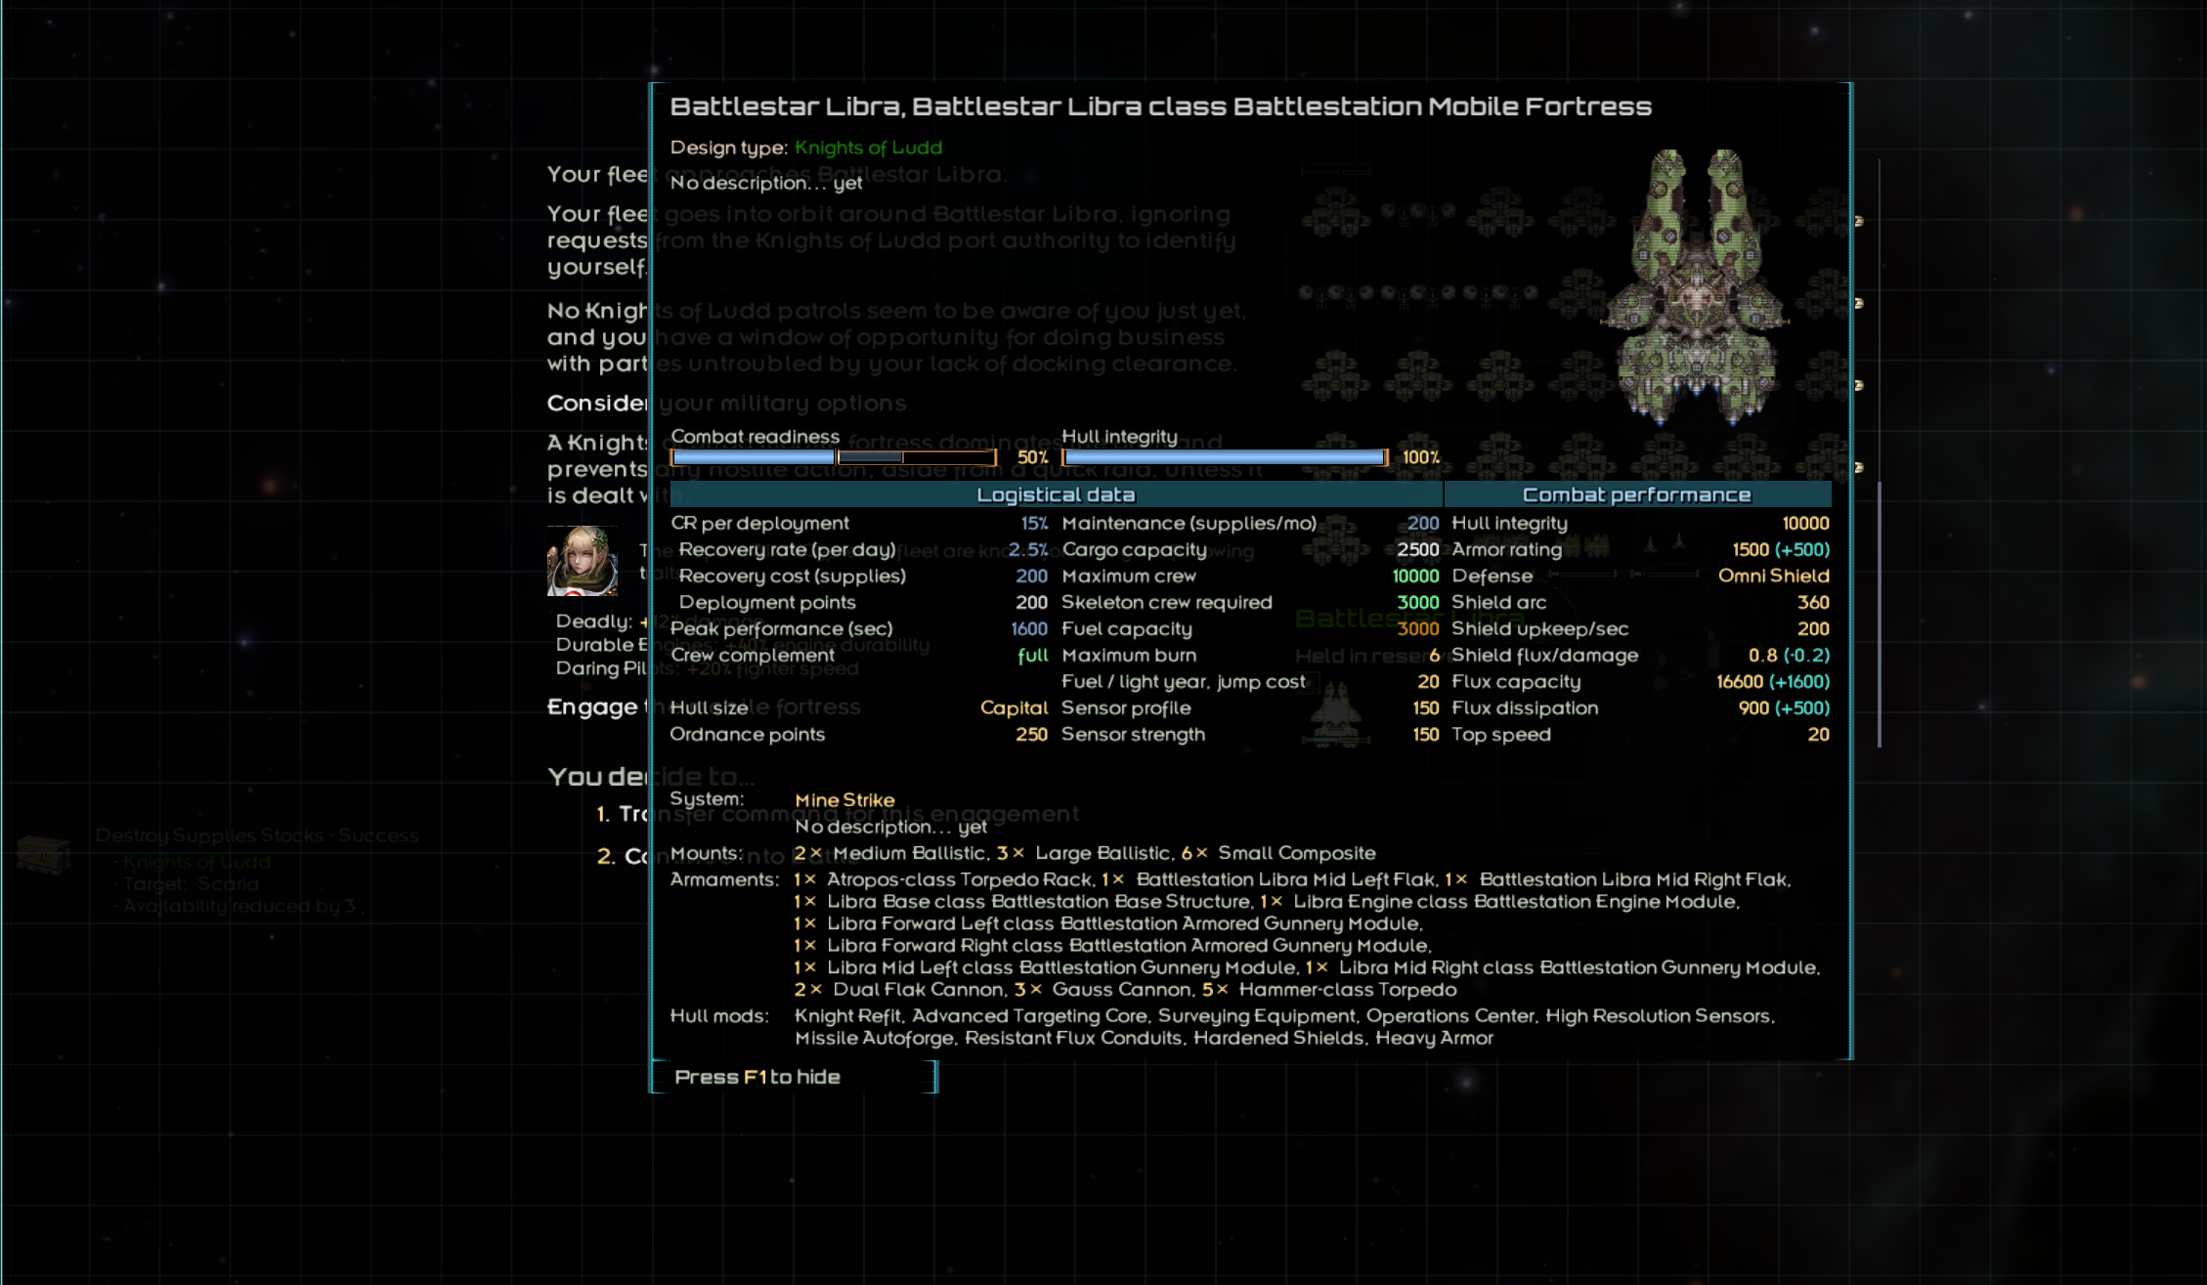The height and width of the screenshot is (1285, 2207).
Task: Click the Hull integrity bar
Action: 1224,457
